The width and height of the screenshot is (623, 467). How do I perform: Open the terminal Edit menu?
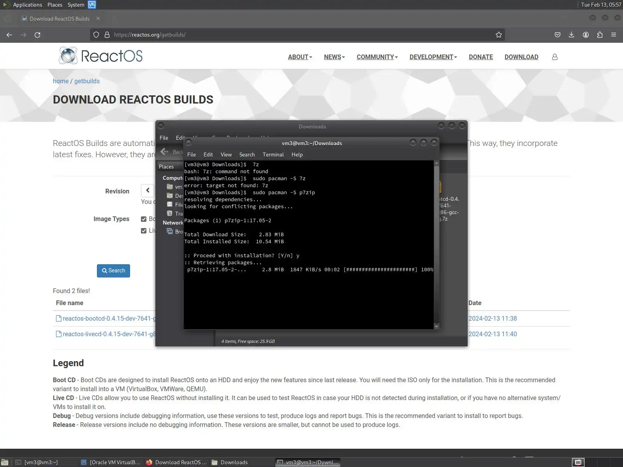coord(208,154)
